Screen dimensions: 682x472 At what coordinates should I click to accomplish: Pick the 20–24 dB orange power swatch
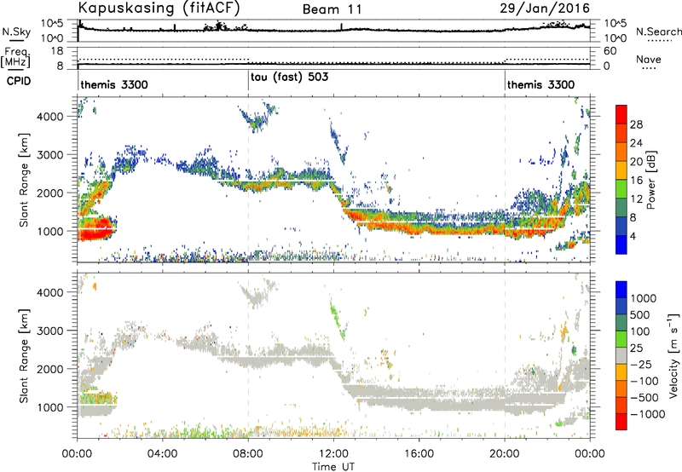tap(621, 153)
